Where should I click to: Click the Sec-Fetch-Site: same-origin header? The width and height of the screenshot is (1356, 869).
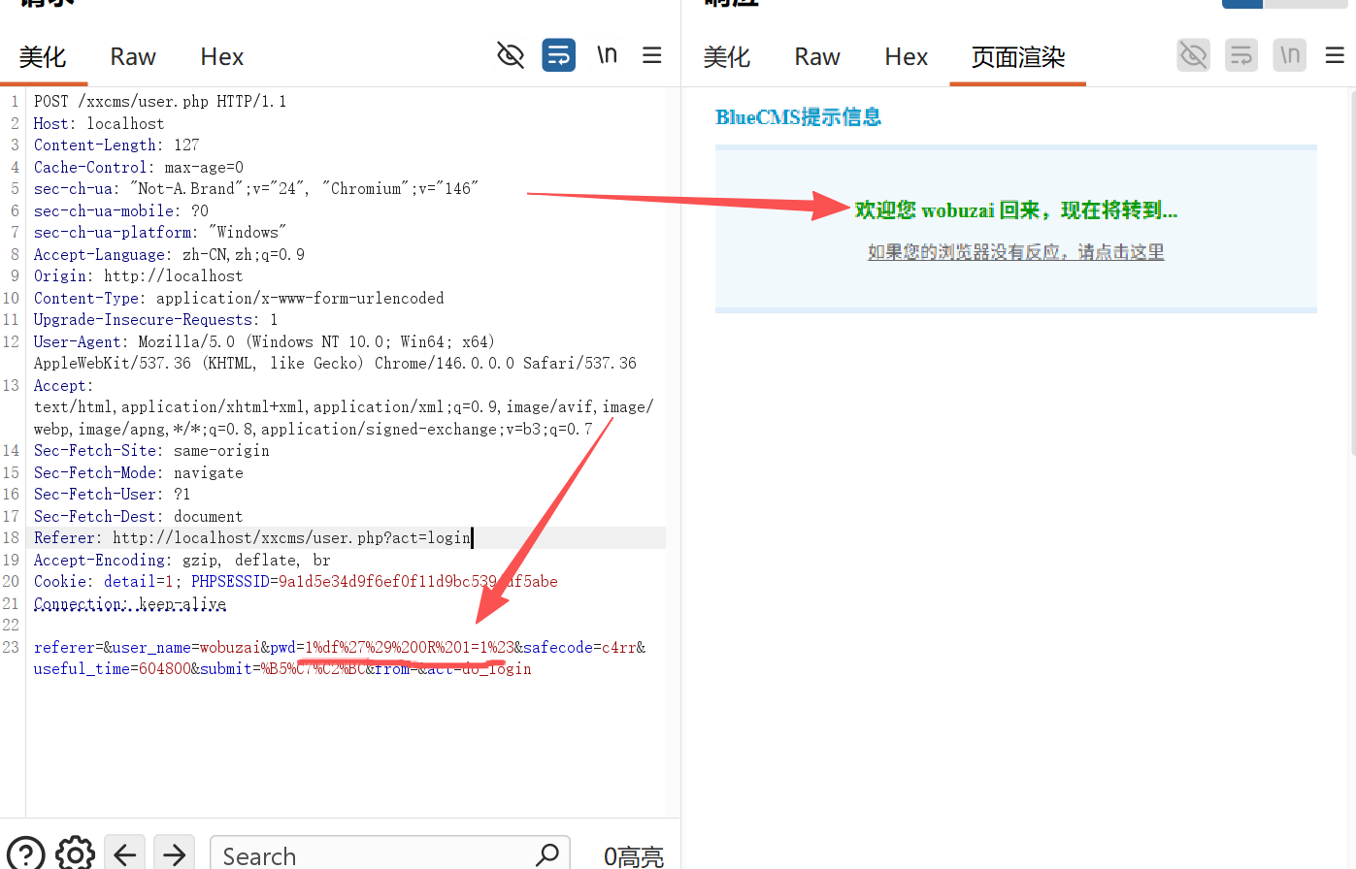(x=151, y=451)
